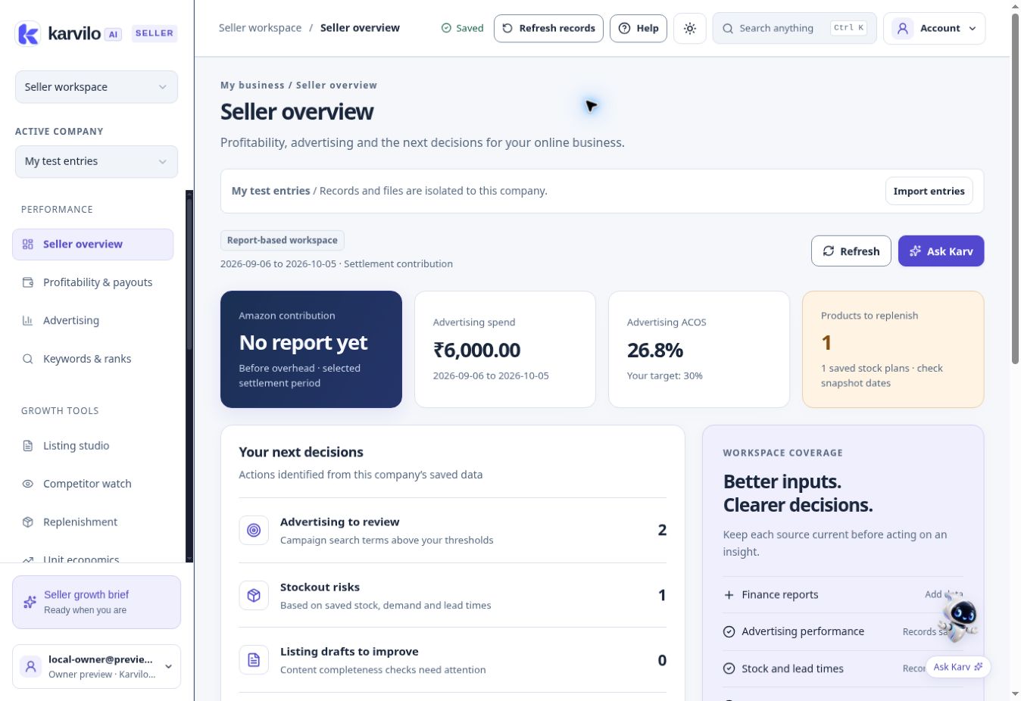
Task: Click the Seller growth brief sparkle icon
Action: (30, 602)
